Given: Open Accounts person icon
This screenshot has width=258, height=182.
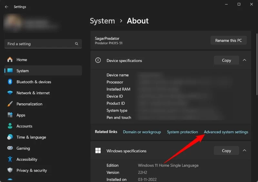Looking at the screenshot, I should pos(10,126).
